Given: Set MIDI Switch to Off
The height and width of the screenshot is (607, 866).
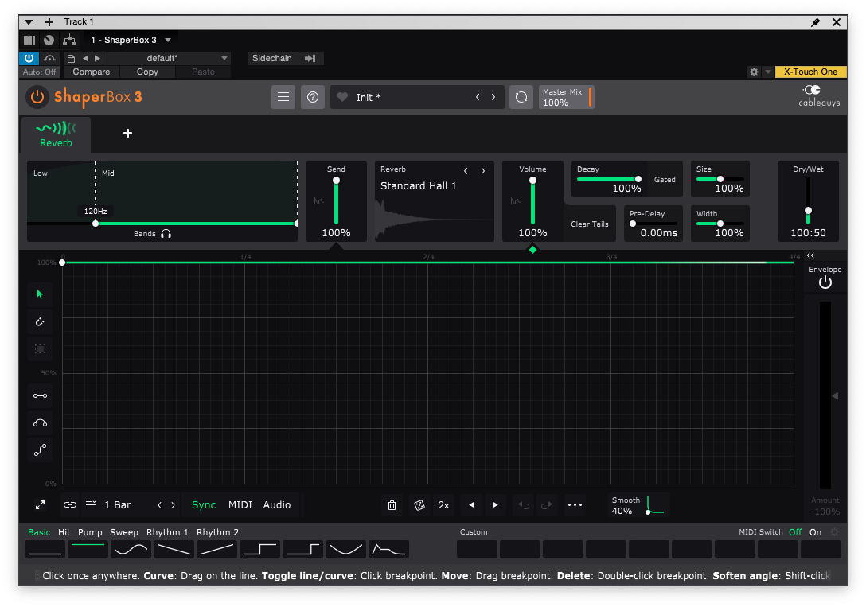Looking at the screenshot, I should click(795, 532).
